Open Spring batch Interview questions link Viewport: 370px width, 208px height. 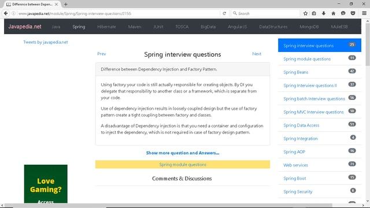tap(314, 99)
